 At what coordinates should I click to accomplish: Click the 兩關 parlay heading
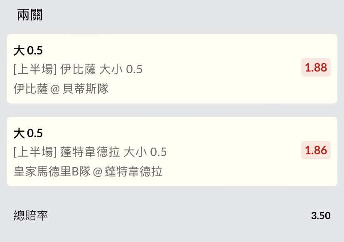(x=30, y=15)
